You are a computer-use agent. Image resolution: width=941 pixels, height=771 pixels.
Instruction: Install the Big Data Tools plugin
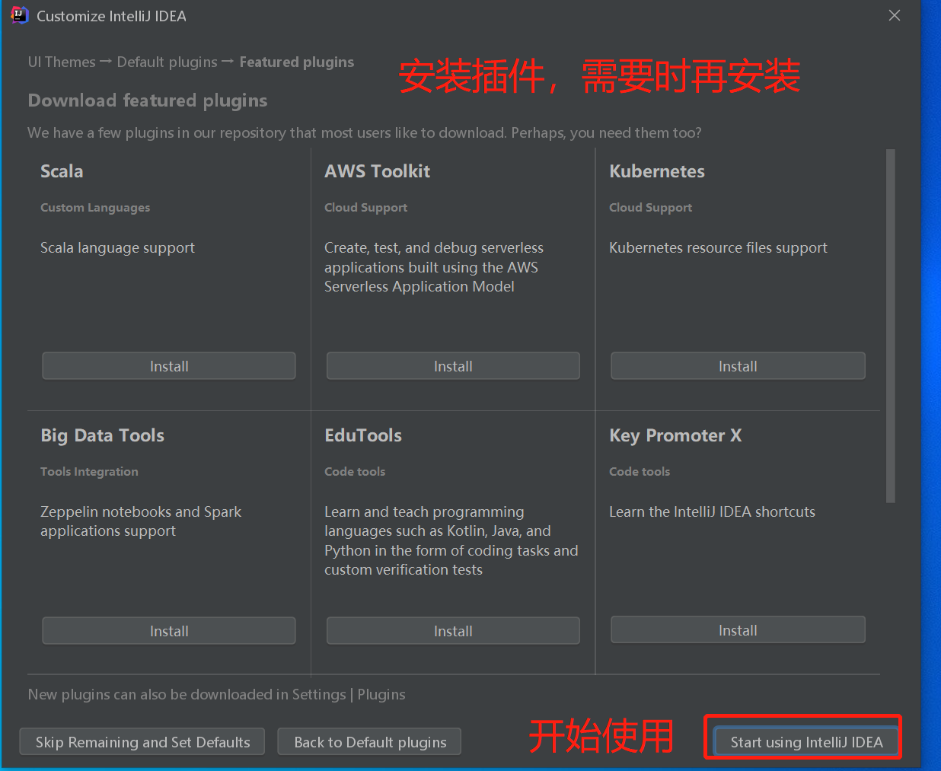pos(169,631)
